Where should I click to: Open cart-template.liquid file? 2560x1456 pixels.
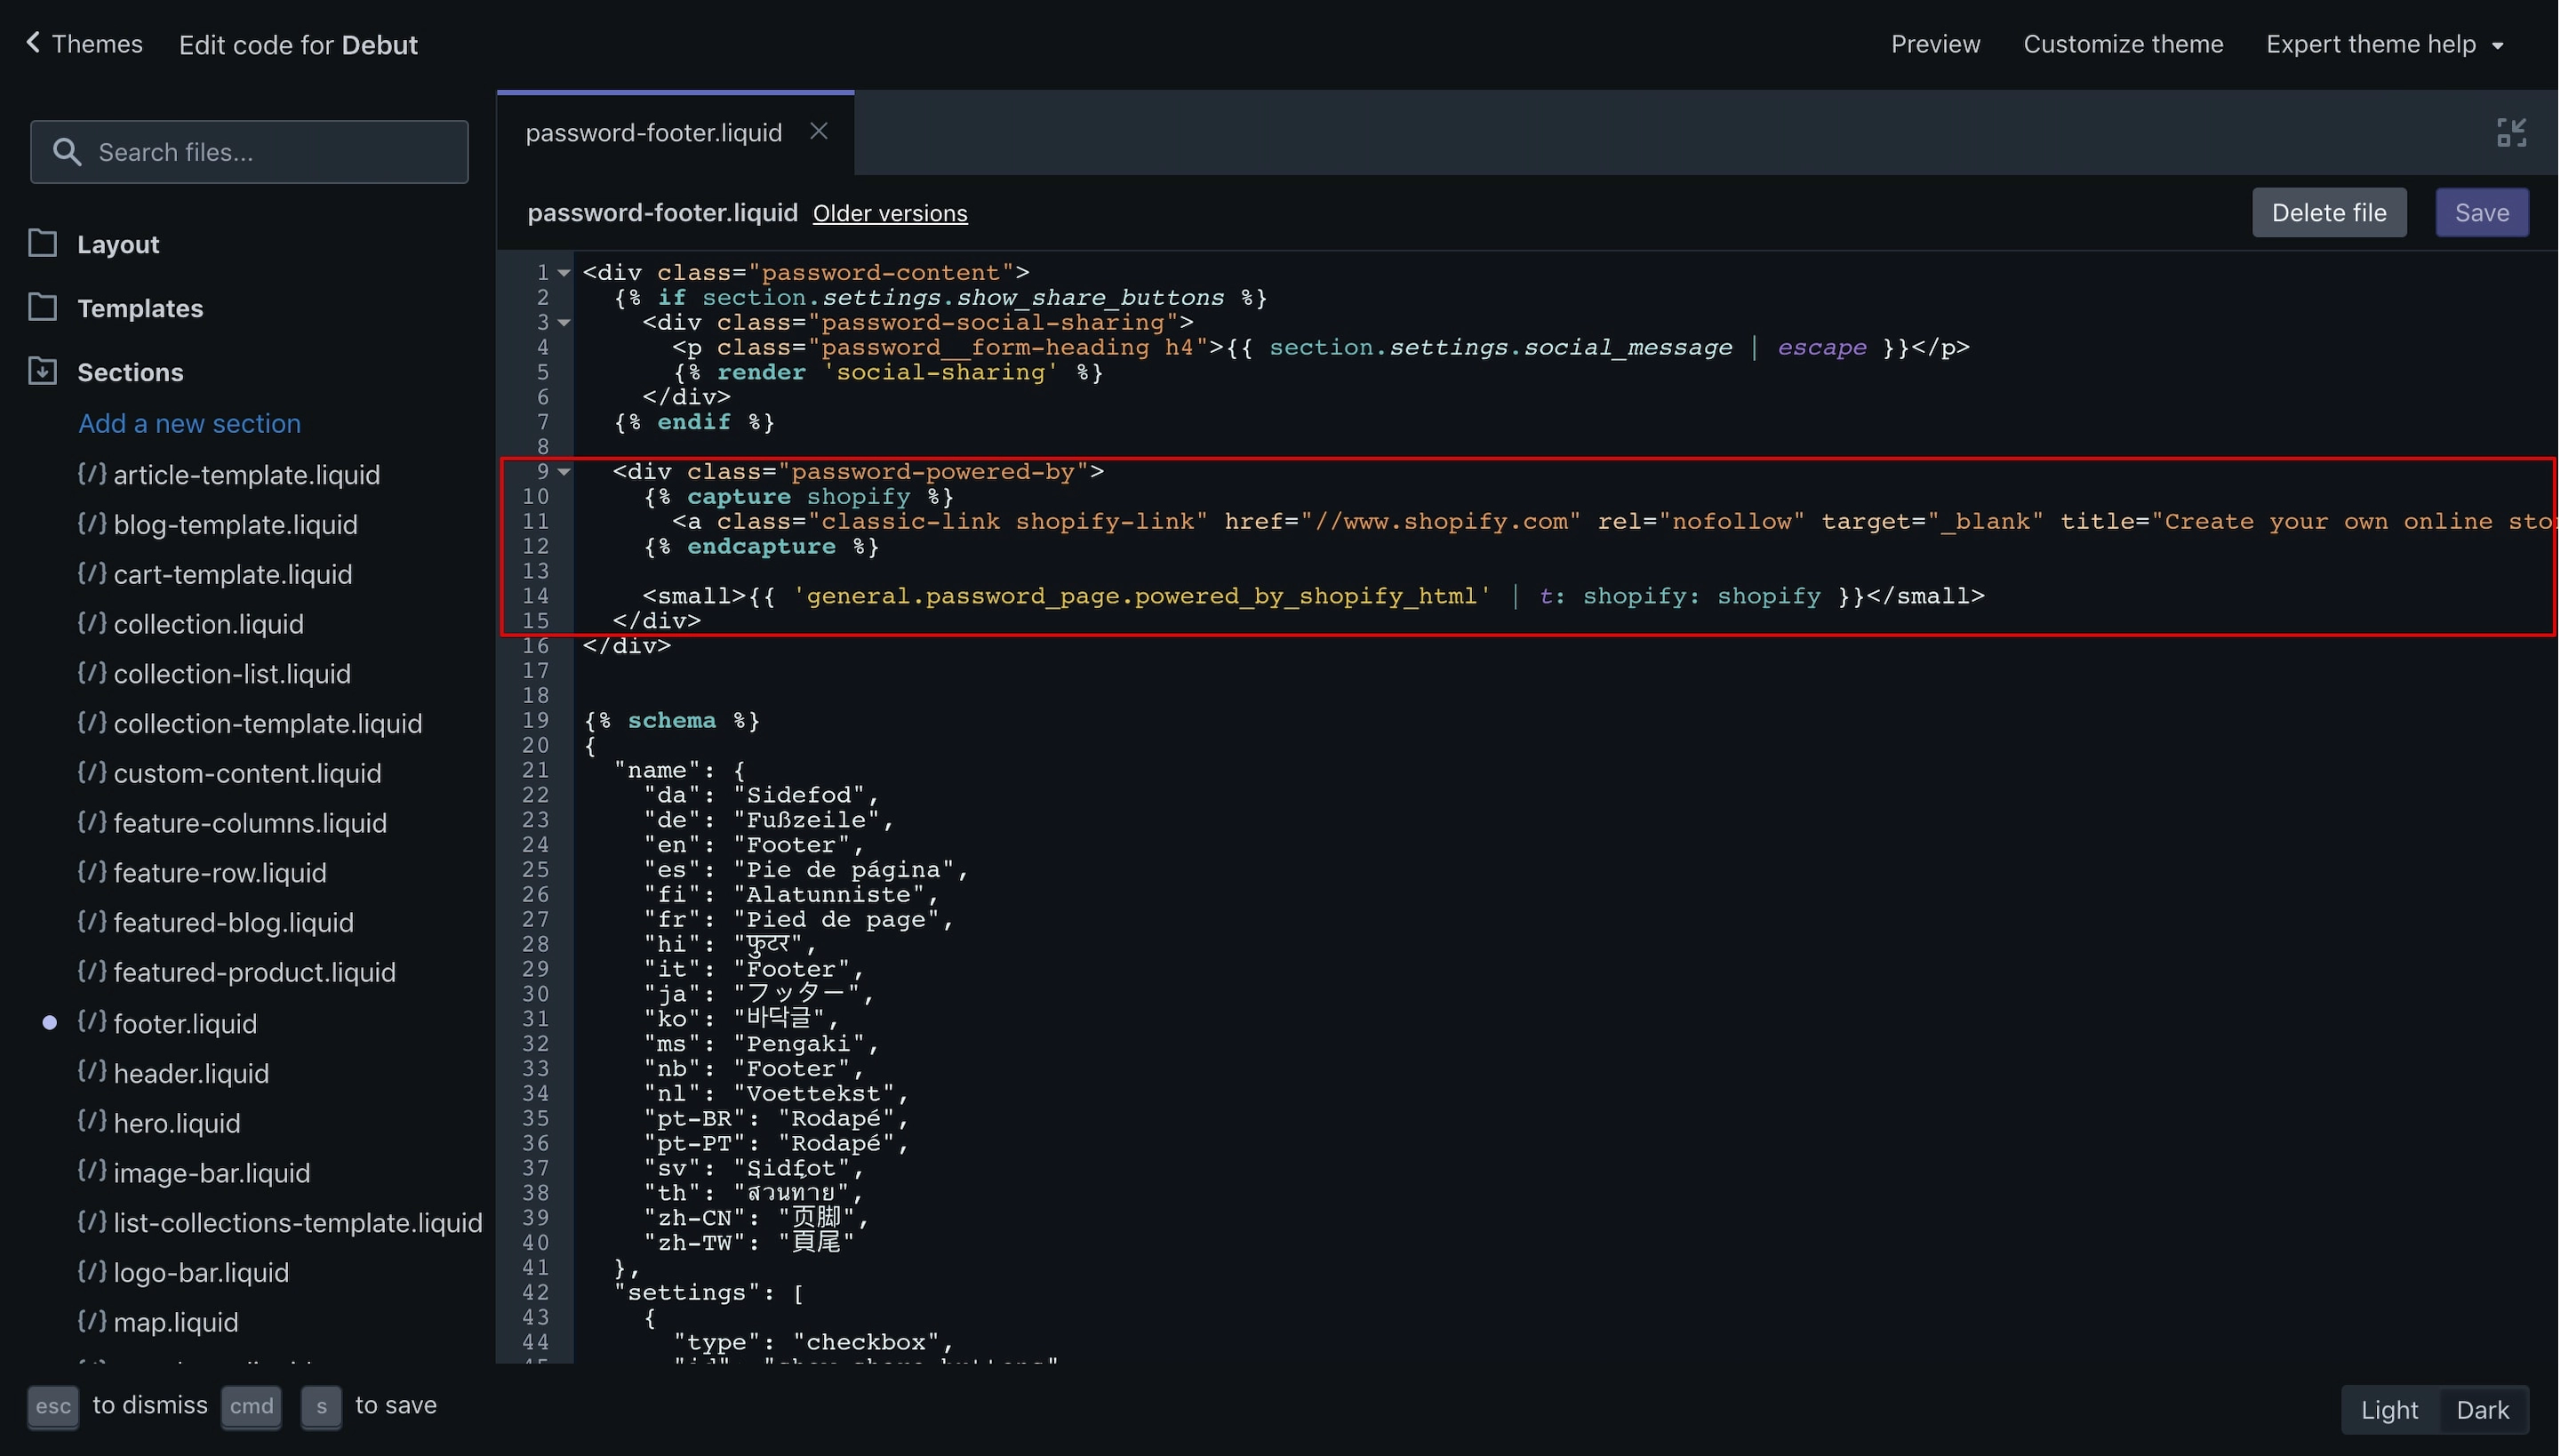[x=233, y=574]
